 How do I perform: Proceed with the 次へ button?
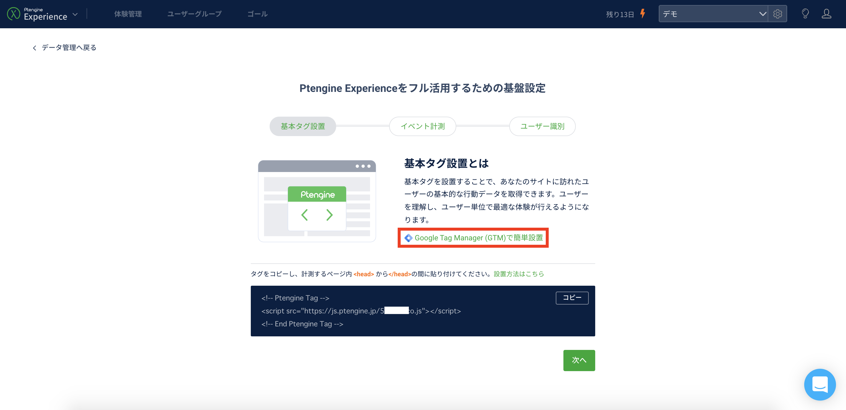579,361
